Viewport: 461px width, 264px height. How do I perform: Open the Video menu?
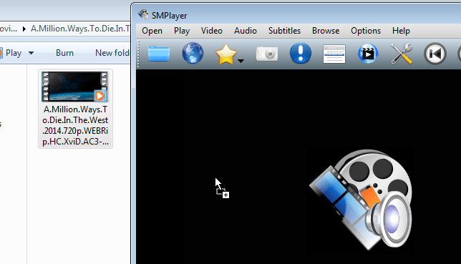click(x=212, y=31)
